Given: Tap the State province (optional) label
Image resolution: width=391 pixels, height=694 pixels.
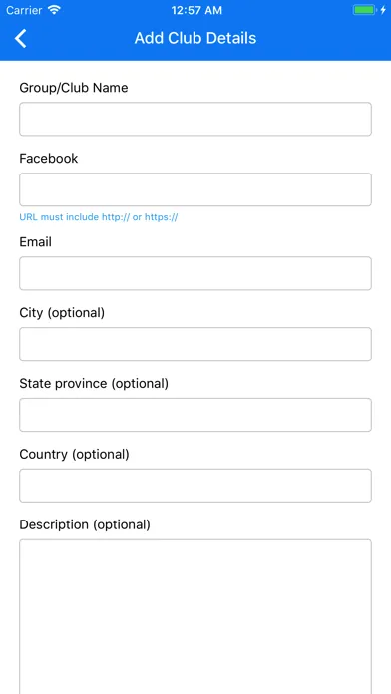Looking at the screenshot, I should [x=94, y=383].
